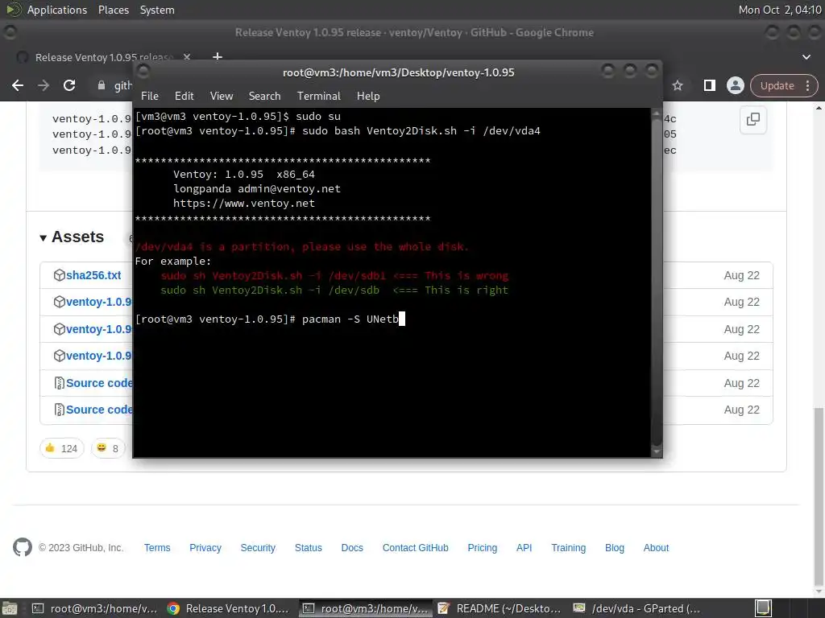Open terminal View menu
This screenshot has width=825, height=618.
(x=222, y=96)
